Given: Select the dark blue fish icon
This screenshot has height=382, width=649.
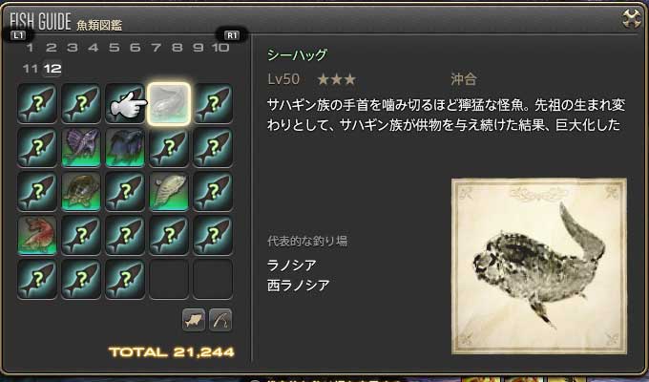Looking at the screenshot, I should (x=125, y=147).
